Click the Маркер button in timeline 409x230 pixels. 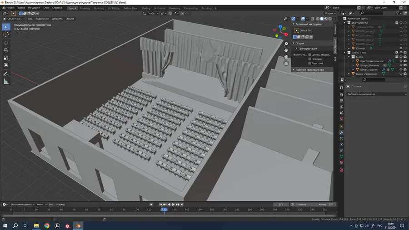click(x=60, y=205)
